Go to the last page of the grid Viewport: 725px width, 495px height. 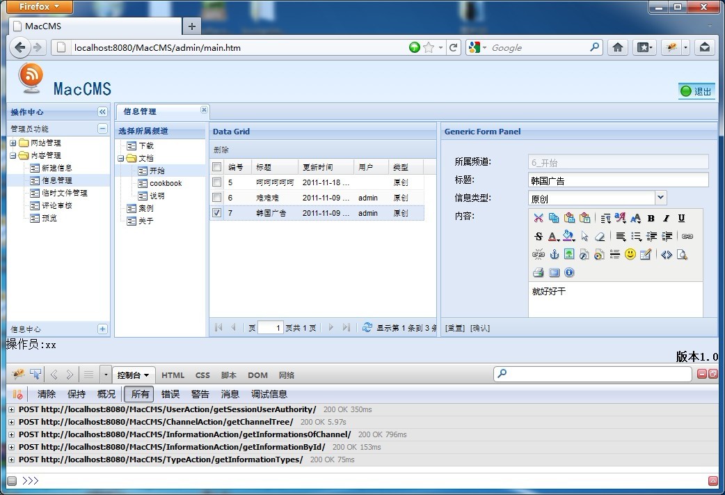coord(346,327)
